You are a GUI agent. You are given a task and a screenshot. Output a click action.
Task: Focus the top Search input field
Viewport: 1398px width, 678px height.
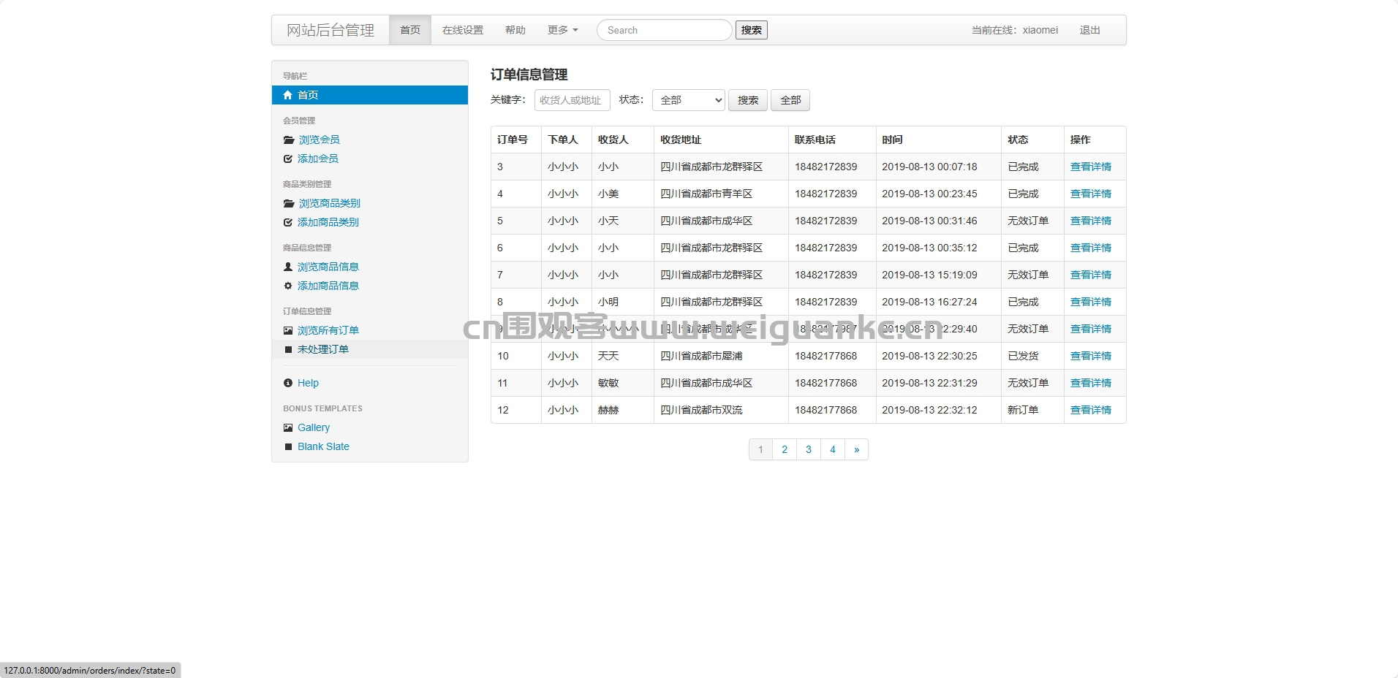665,30
